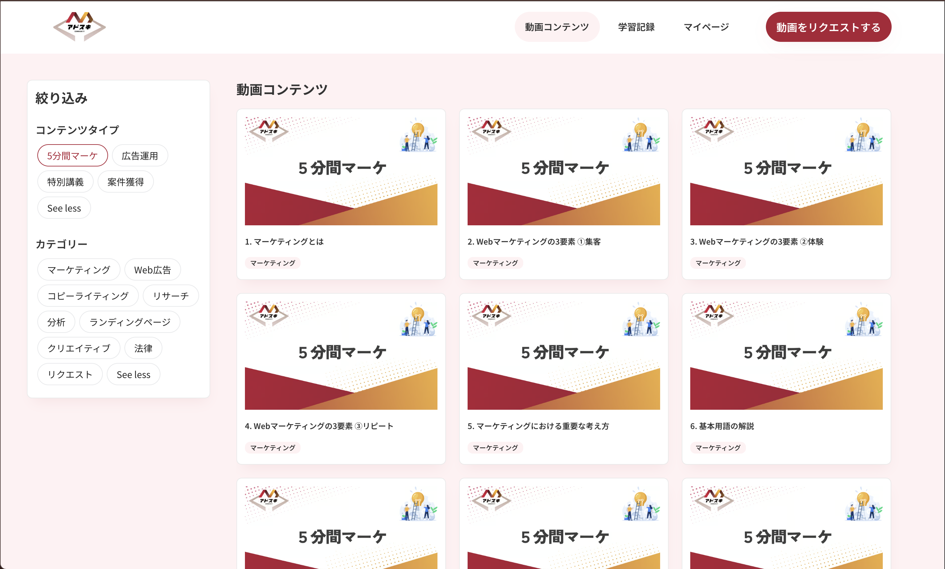Click マーケティング tag on video 5 card
Viewport: 945px width, 569px height.
(495, 448)
